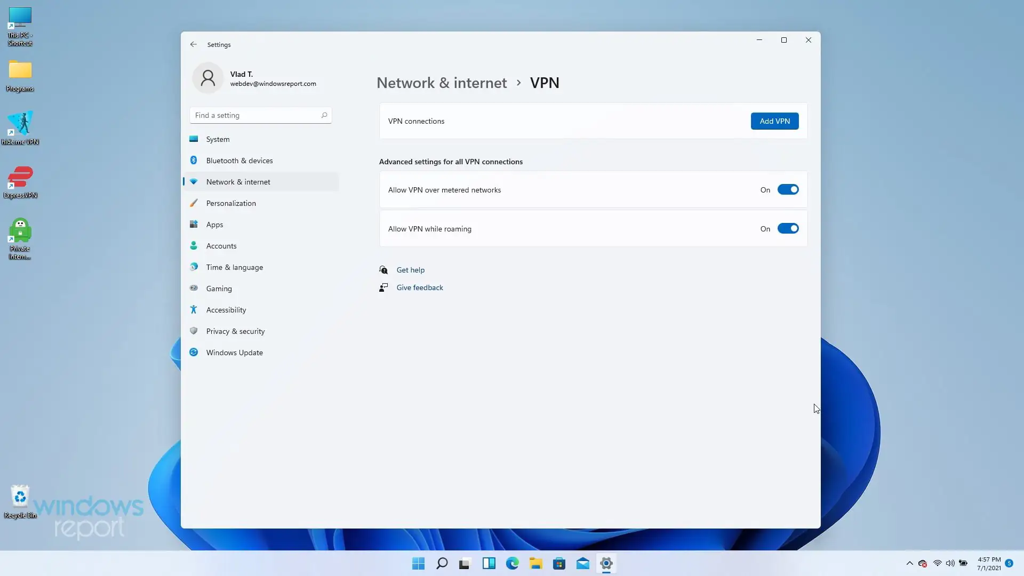This screenshot has width=1024, height=576.
Task: Open Get help link
Action: click(410, 269)
